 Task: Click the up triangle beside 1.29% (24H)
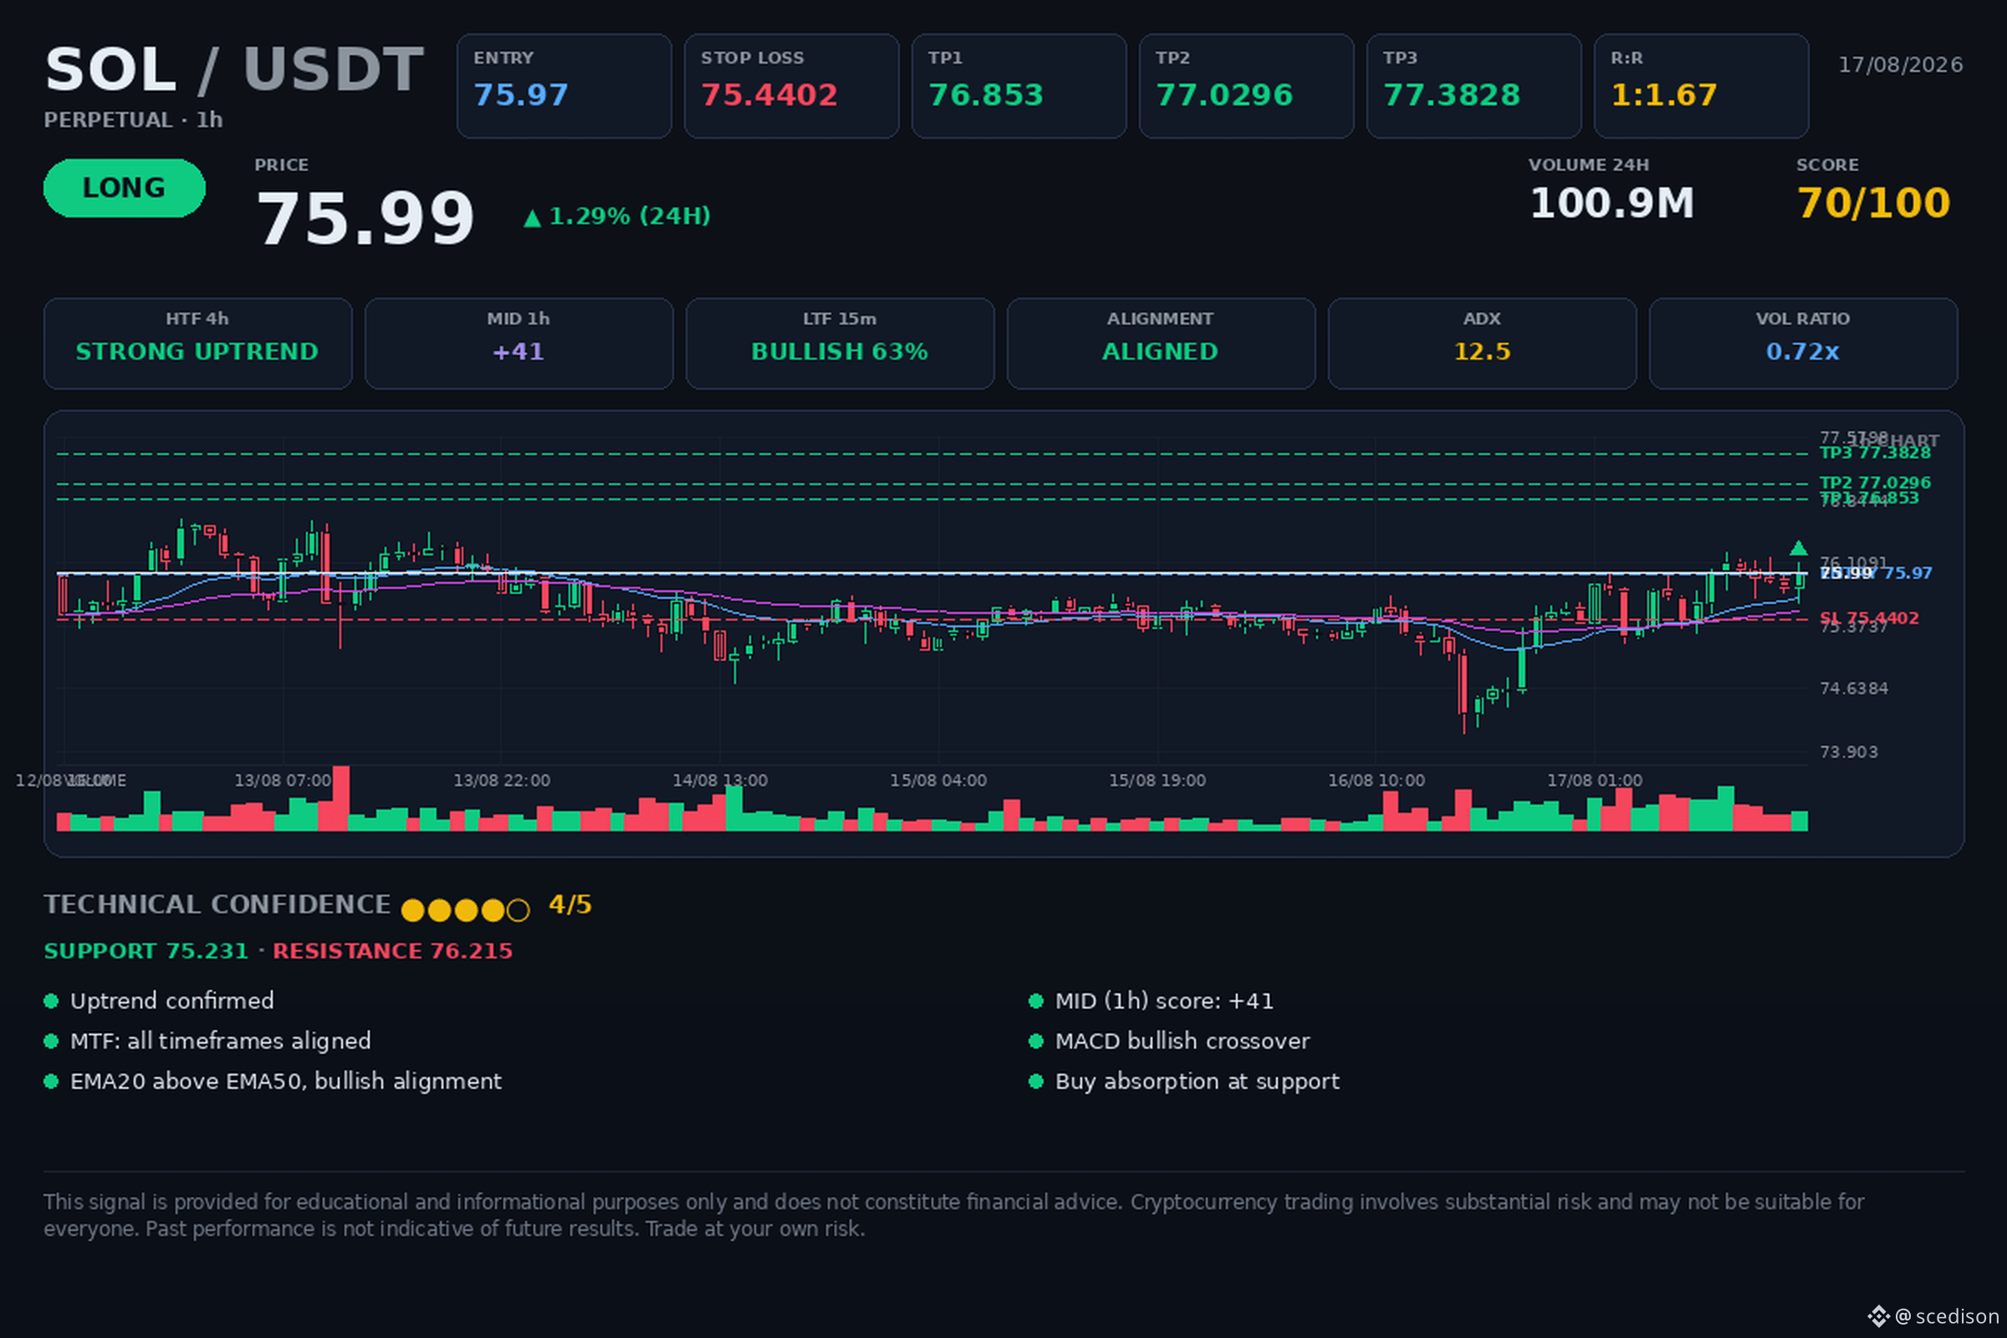[x=533, y=218]
